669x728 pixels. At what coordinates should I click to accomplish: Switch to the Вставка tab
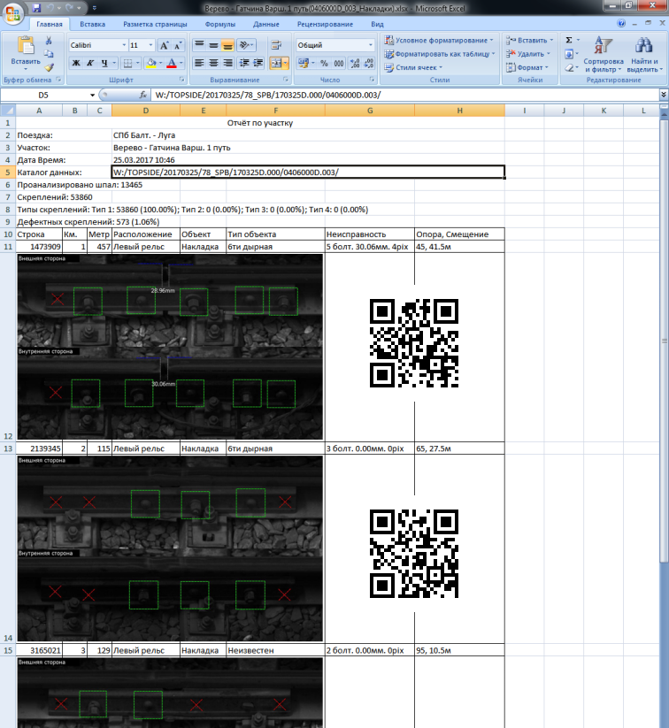[92, 24]
